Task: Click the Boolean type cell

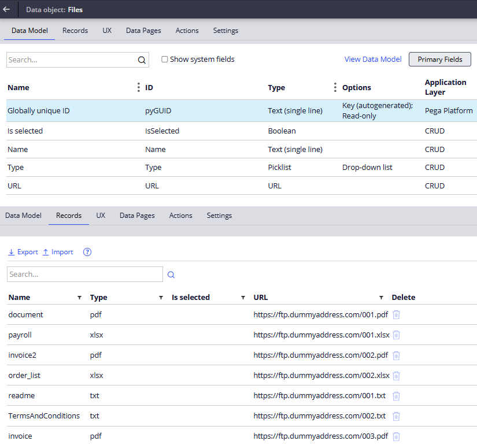Action: 282,131
